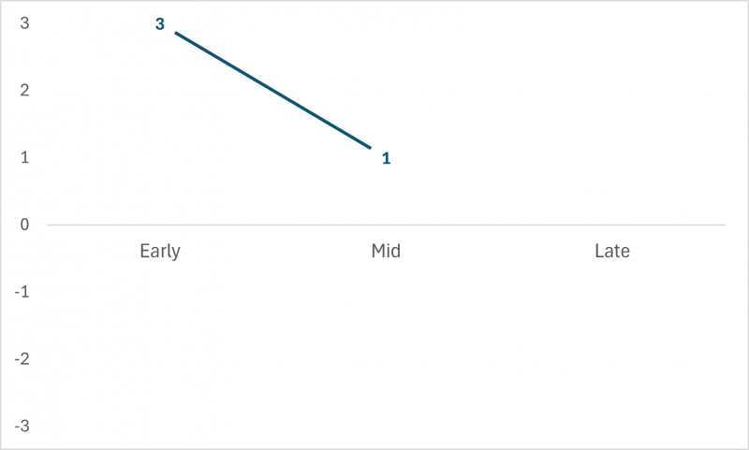Click the data label "1" near Mid

pos(386,159)
